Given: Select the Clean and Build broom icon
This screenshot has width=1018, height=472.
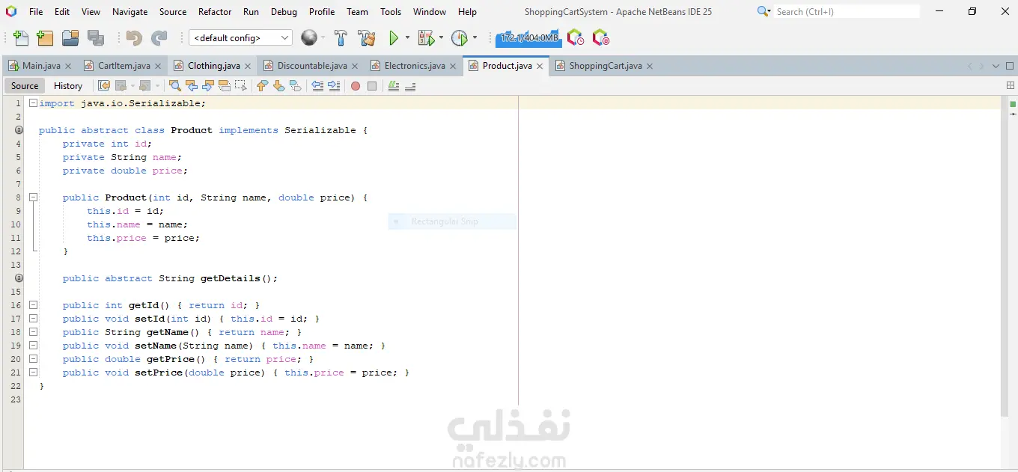Looking at the screenshot, I should pos(368,37).
